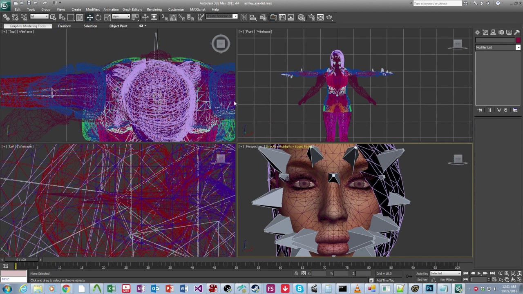Toggle Percent Snap on toolbar
The height and width of the screenshot is (294, 523).
(x=182, y=17)
